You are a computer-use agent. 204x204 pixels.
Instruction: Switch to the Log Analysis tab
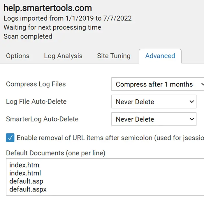click(x=63, y=56)
